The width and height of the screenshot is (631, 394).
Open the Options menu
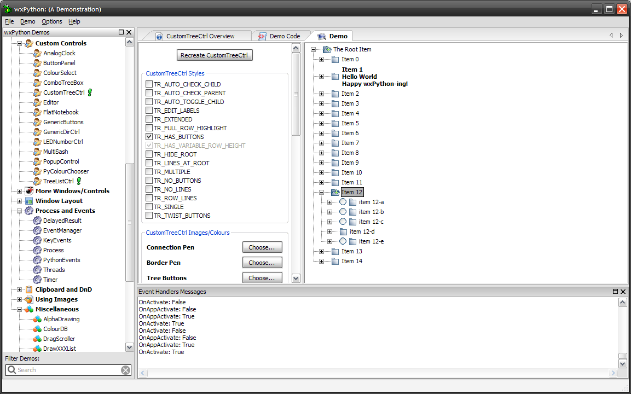click(52, 21)
